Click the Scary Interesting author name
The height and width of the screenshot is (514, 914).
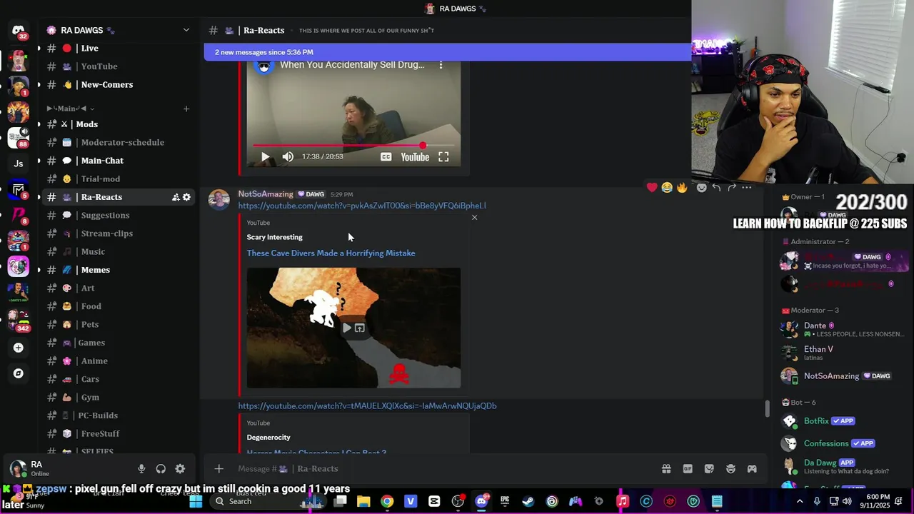click(274, 237)
